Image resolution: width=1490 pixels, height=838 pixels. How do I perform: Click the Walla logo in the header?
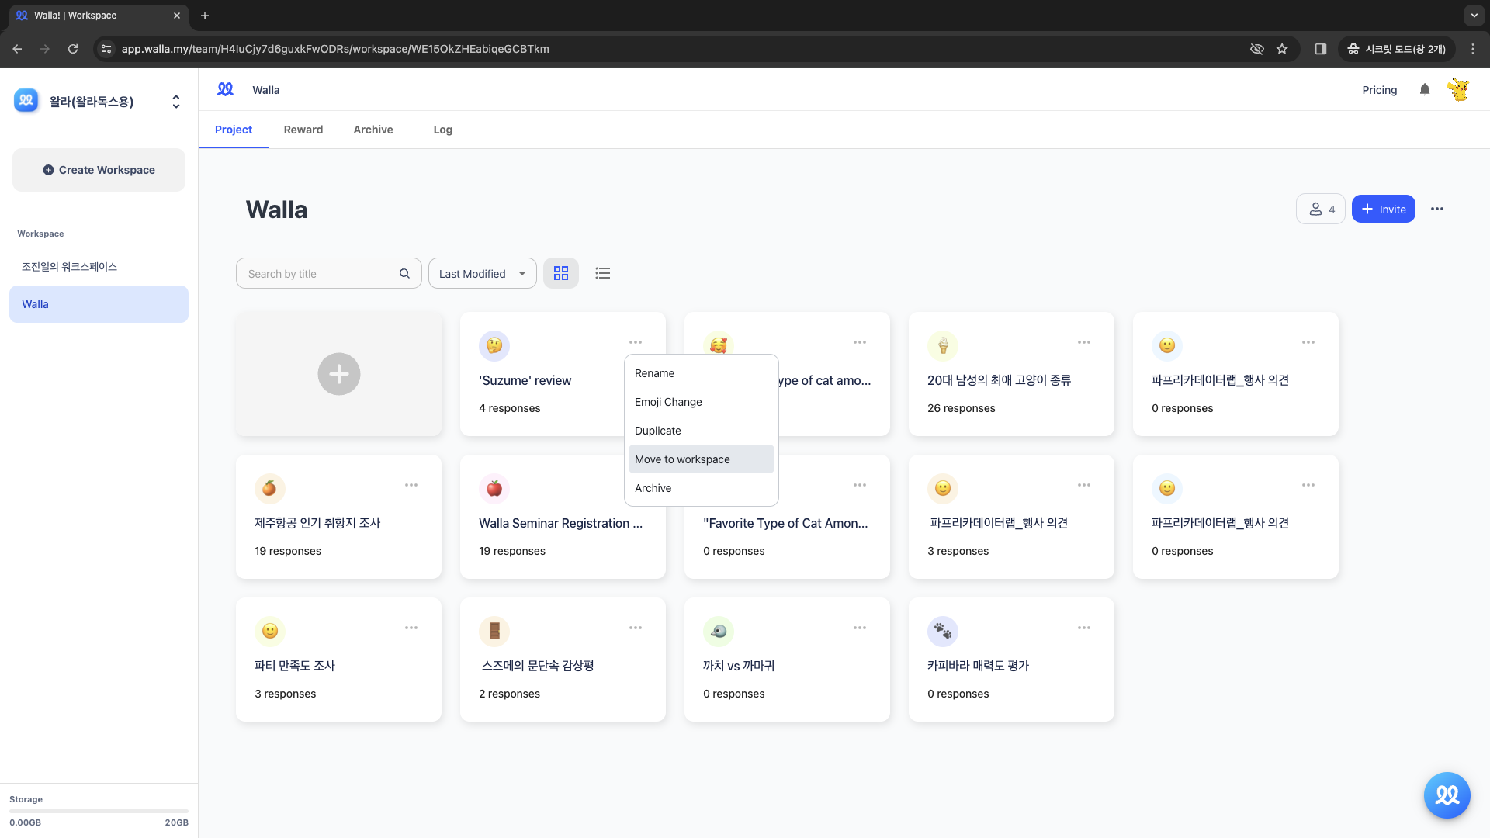click(225, 89)
